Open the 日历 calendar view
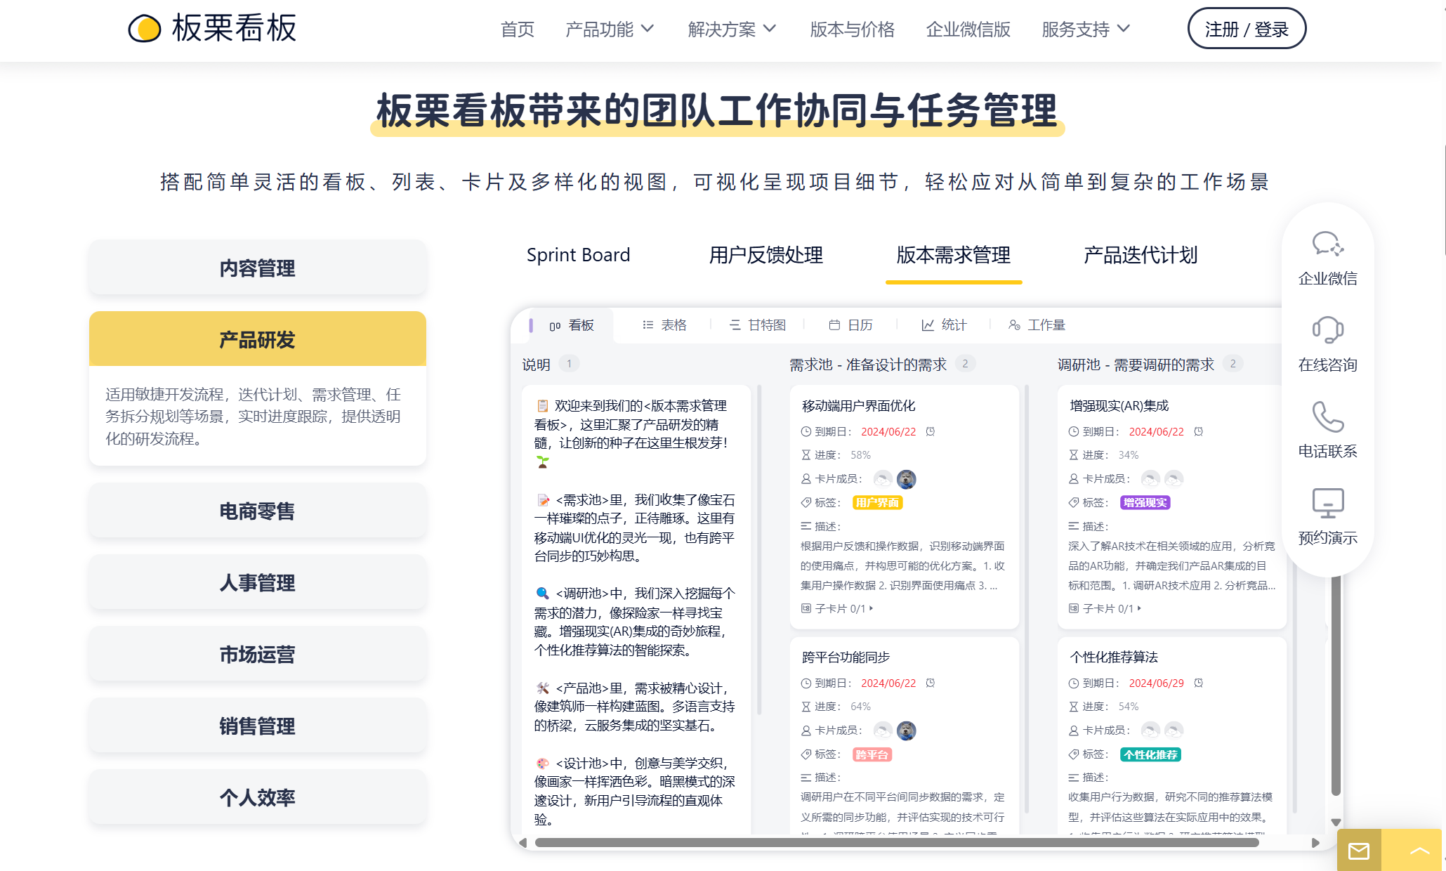 coord(850,325)
